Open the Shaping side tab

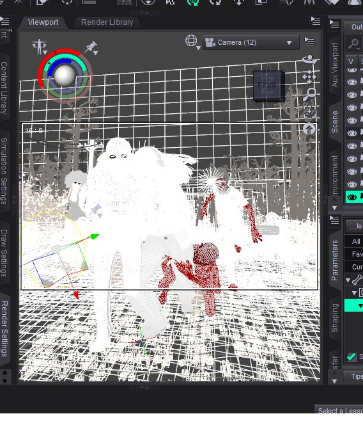334,318
